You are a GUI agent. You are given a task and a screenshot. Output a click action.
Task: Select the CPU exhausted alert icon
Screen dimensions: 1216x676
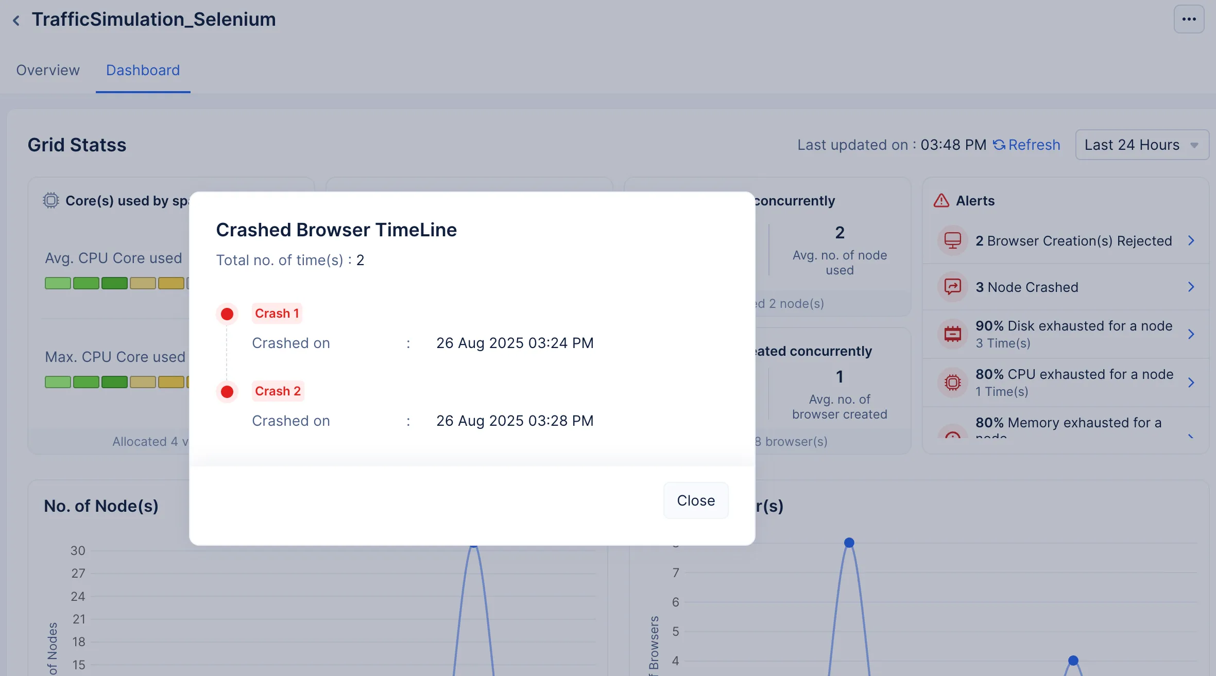[x=952, y=382]
